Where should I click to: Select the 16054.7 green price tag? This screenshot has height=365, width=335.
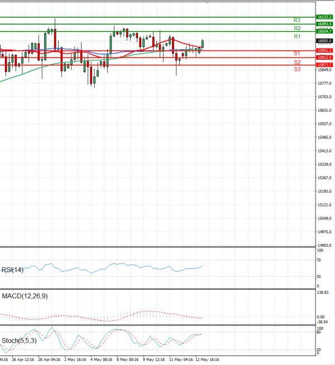(x=324, y=31)
